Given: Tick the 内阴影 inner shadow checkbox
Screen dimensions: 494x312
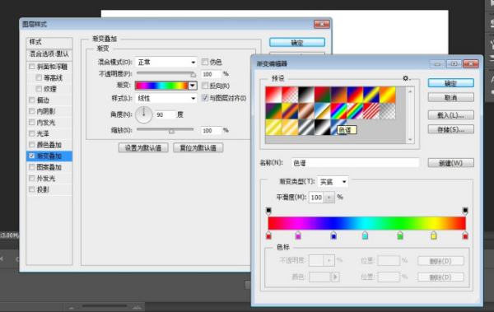Looking at the screenshot, I should 32,111.
